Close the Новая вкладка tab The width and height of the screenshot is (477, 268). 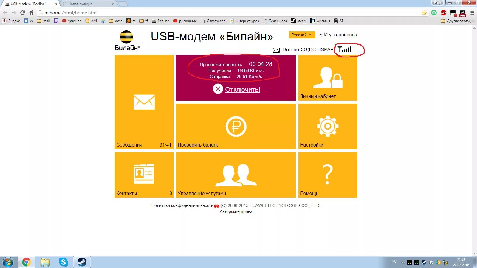tap(113, 4)
